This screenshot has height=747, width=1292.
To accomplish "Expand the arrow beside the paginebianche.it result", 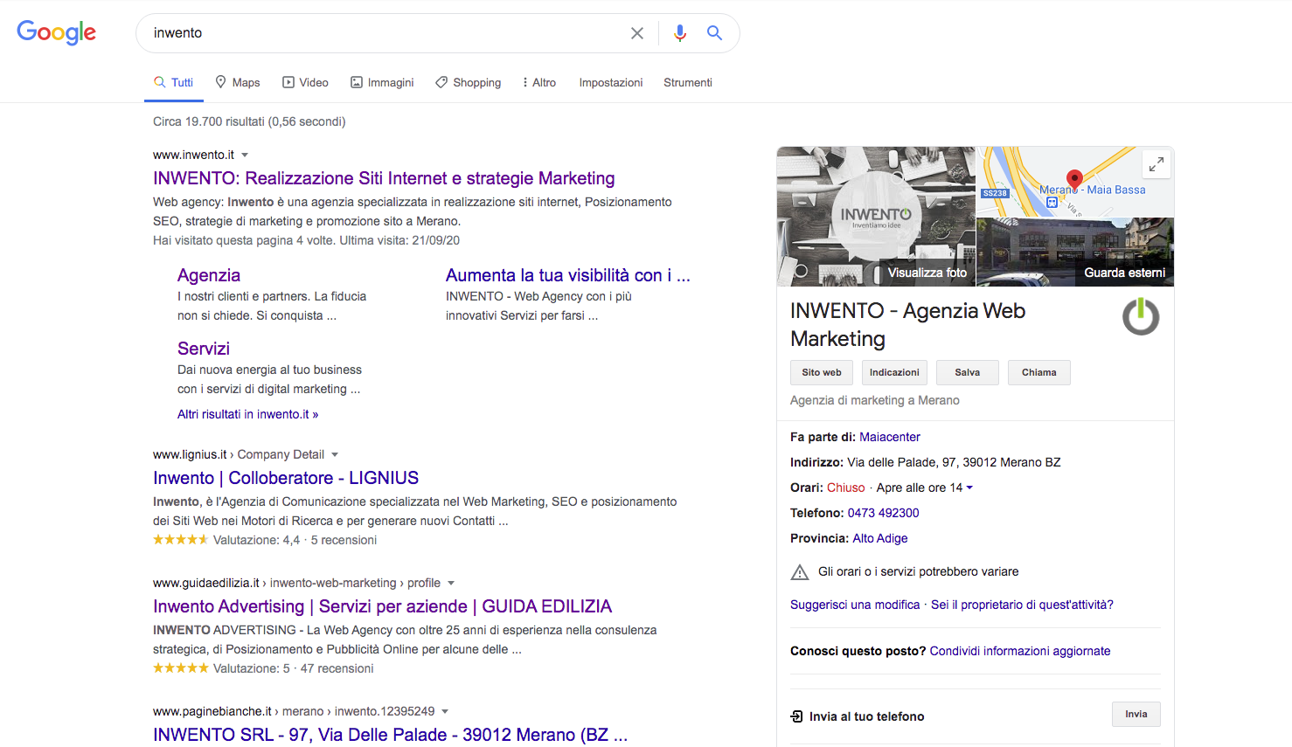I will coord(446,711).
